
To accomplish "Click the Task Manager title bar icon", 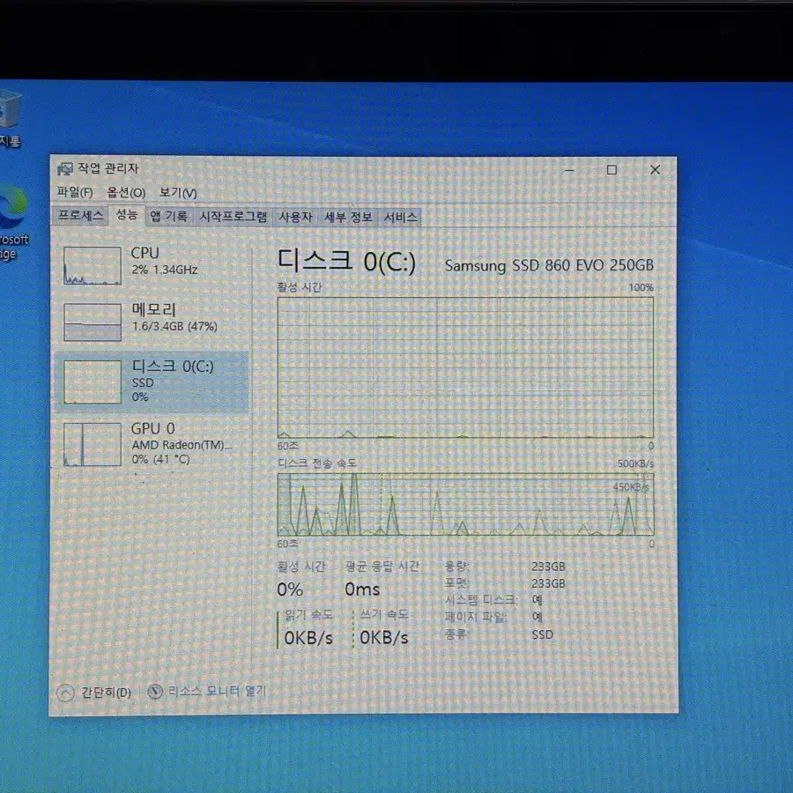I will 64,168.
